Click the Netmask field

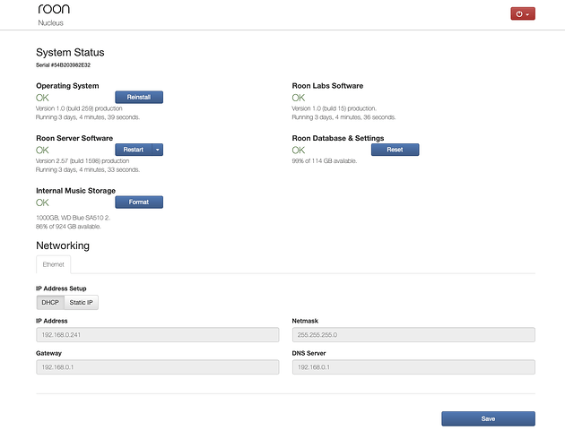pyautogui.click(x=413, y=335)
